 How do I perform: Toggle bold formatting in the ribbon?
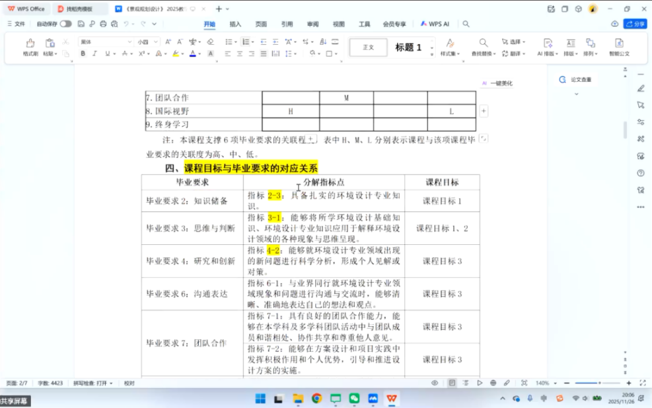click(83, 53)
